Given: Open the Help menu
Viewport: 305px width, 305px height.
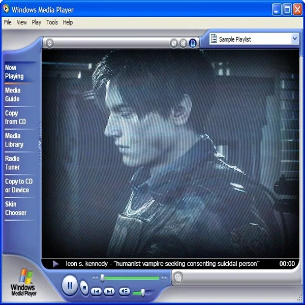Looking at the screenshot, I should point(68,22).
